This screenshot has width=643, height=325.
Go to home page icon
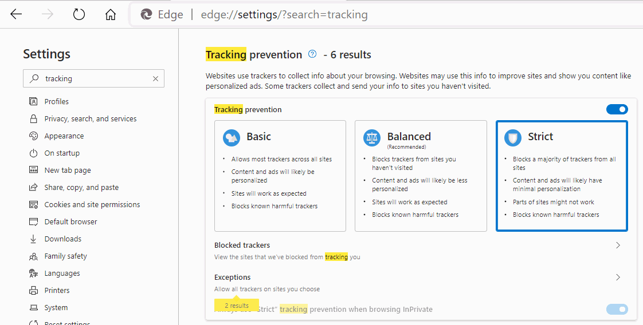pos(110,15)
